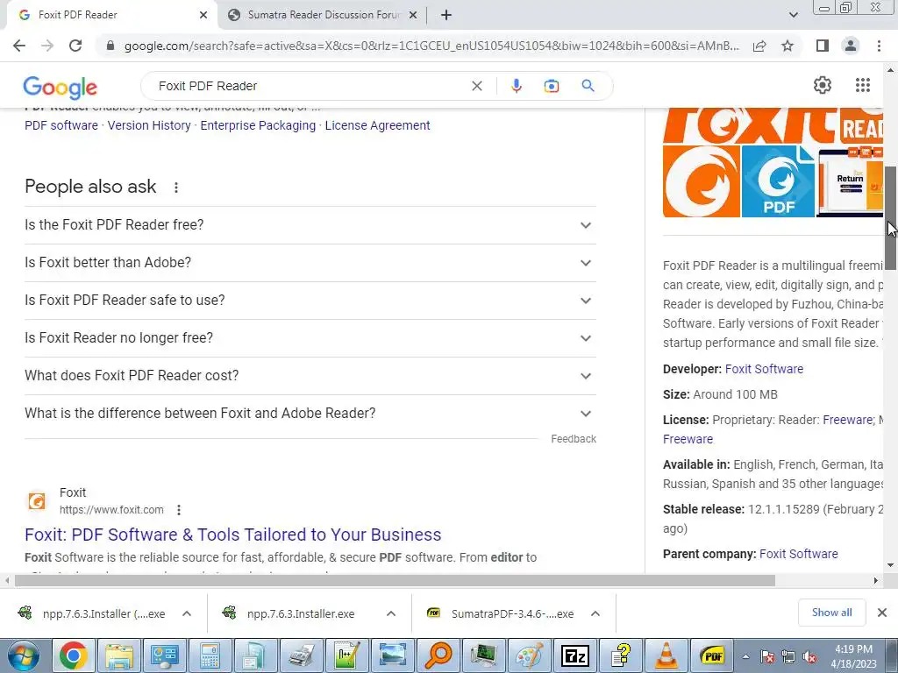Open the Paint palette taskbar icon

click(529, 655)
